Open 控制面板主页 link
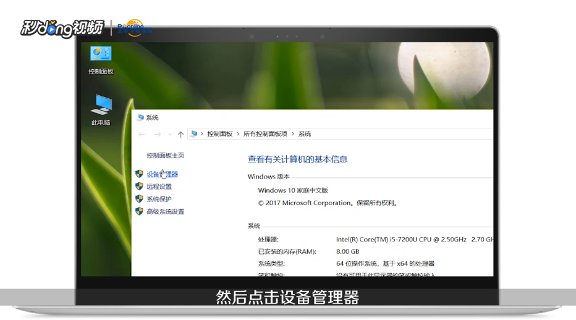Viewport: 576px width, 320px height. coord(165,156)
